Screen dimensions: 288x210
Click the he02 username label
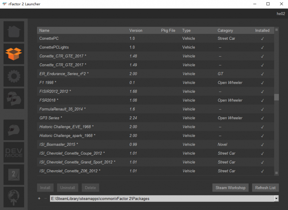coord(281,14)
